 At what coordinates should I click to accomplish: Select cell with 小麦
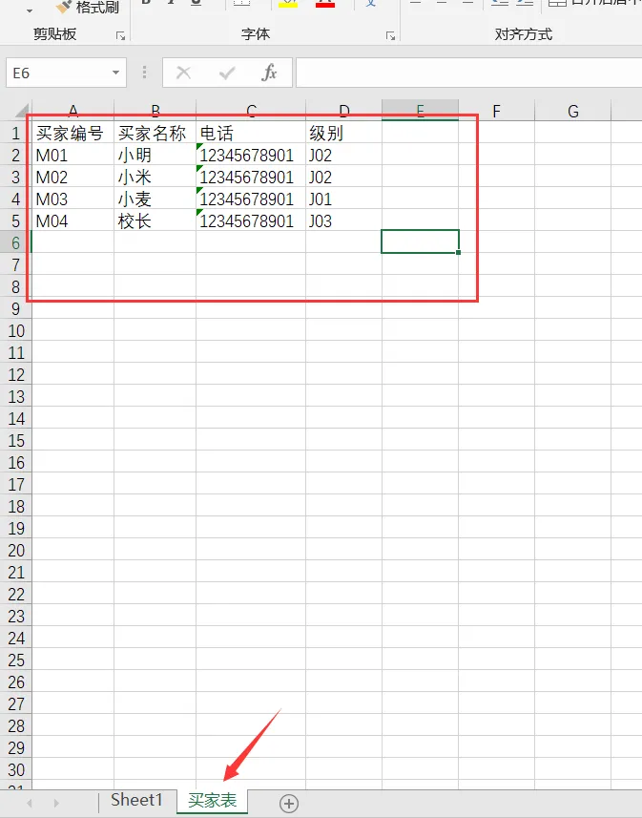click(155, 199)
